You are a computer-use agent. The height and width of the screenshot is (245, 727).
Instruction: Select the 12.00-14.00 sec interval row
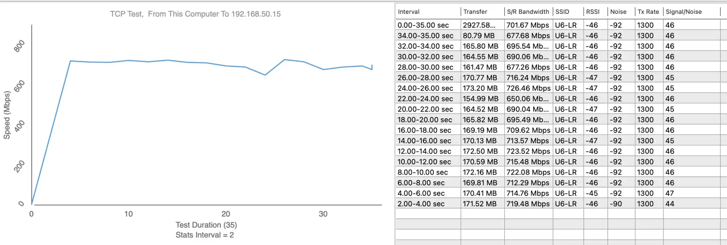(x=425, y=152)
